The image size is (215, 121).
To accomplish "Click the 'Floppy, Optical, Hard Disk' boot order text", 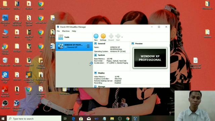I will [117, 61].
